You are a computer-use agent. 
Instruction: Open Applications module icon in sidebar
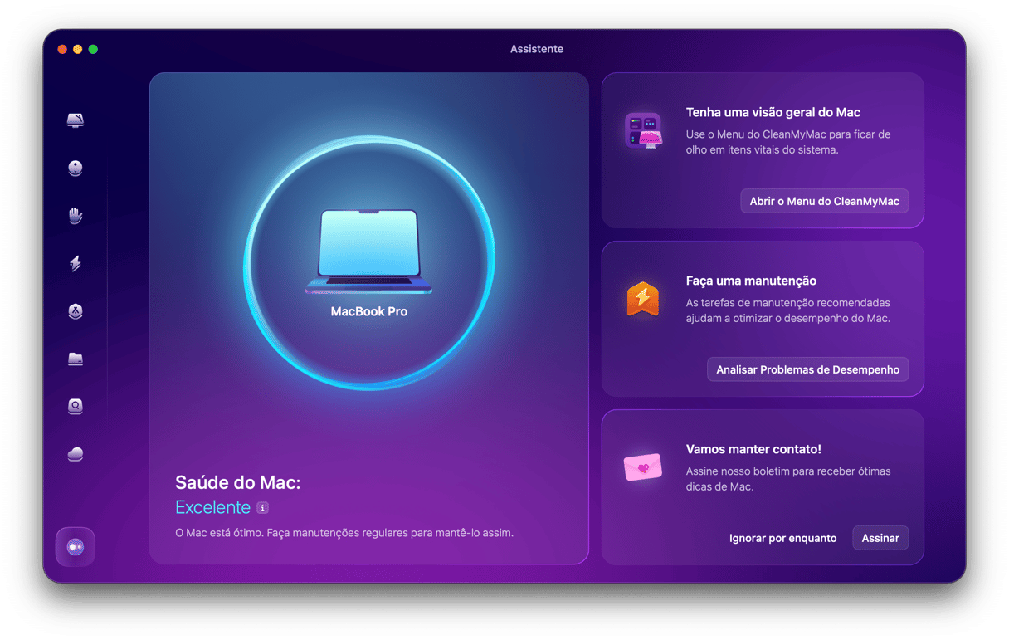76,311
